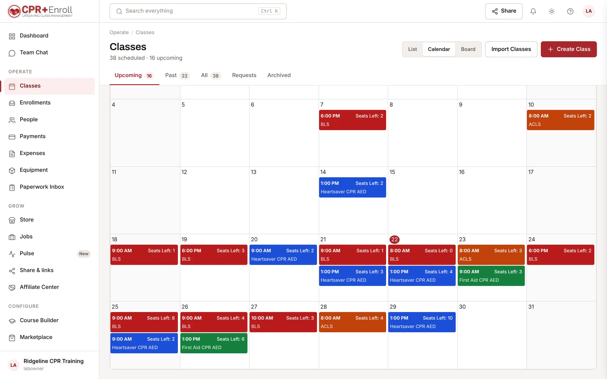607x379 pixels.
Task: Open the Past classes tab
Action: (177, 75)
